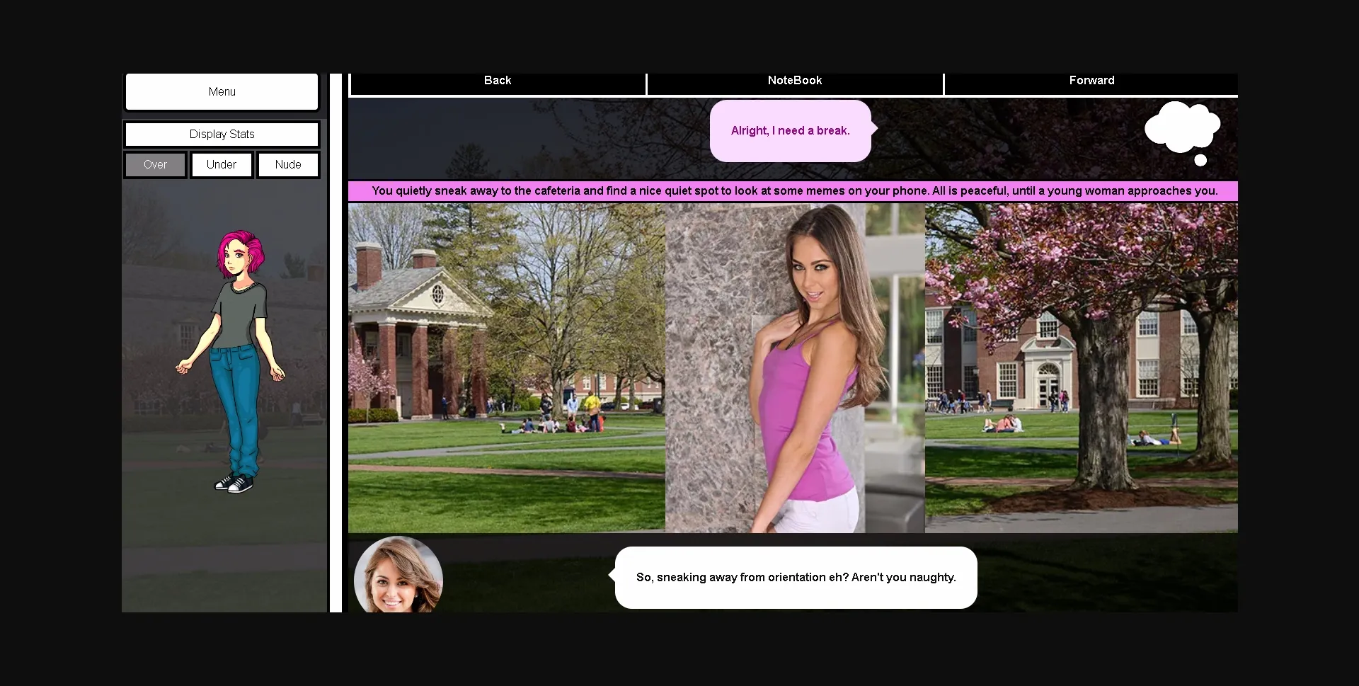1359x686 pixels.
Task: Click the Display Stats button
Action: point(222,135)
